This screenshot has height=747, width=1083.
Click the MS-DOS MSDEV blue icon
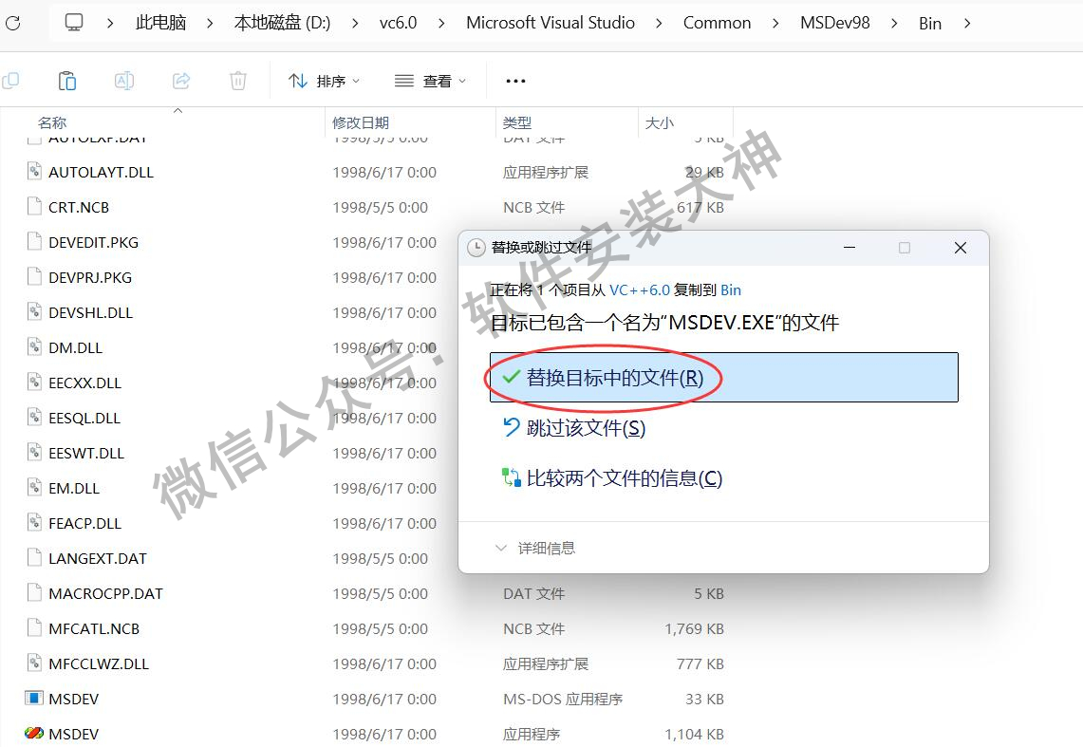point(34,698)
